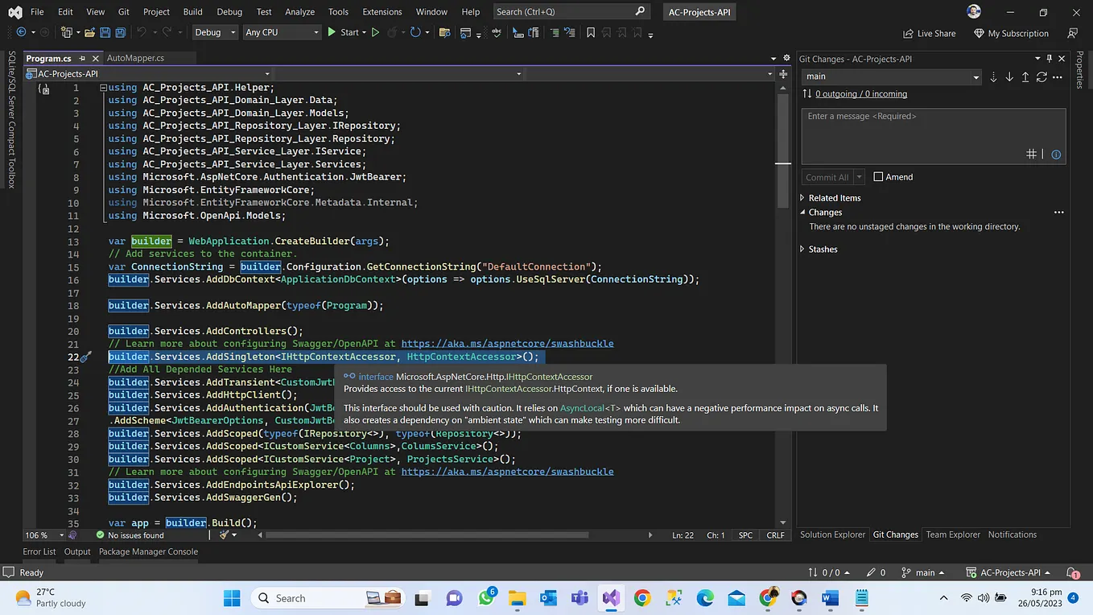Viewport: 1093px width, 615px height.
Task: Open the Debug configuration dropdown
Action: (x=215, y=33)
